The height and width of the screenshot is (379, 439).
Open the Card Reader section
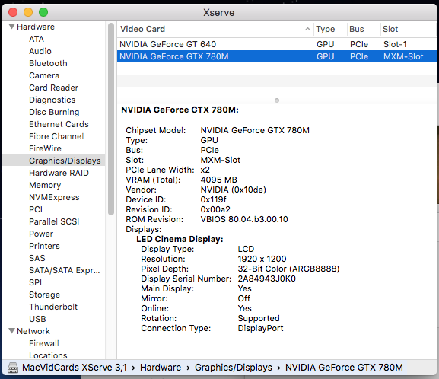click(x=54, y=88)
